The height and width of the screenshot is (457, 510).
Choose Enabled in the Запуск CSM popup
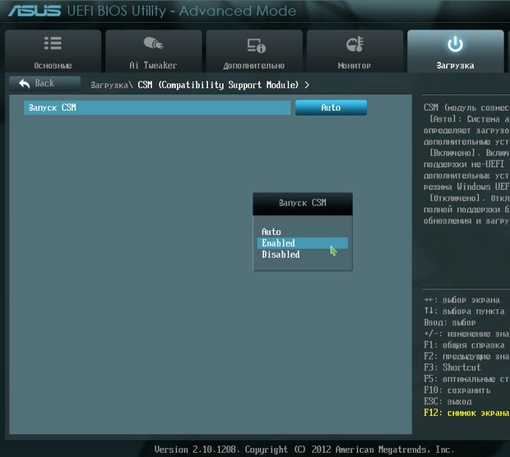click(x=303, y=243)
